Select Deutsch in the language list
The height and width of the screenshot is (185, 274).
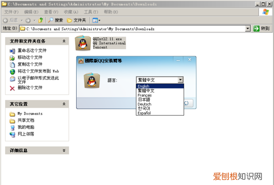[160, 104]
